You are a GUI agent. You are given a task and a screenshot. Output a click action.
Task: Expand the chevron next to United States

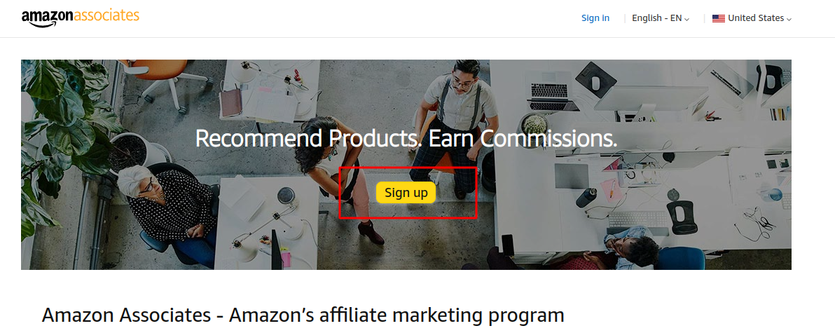[789, 19]
